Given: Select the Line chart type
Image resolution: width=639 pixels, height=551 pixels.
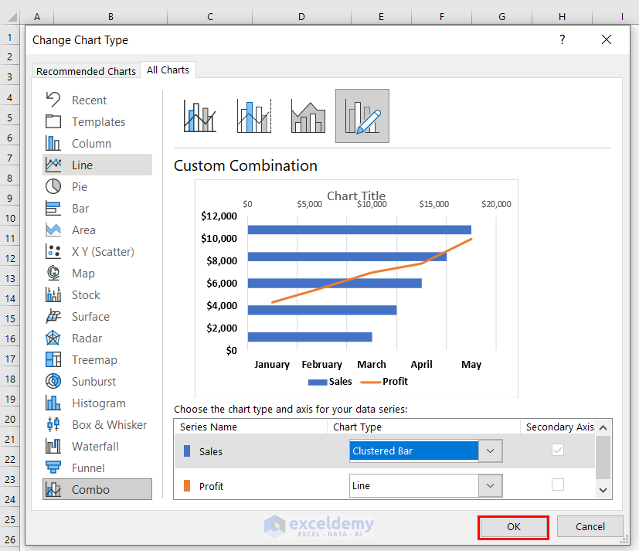Looking at the screenshot, I should (x=83, y=165).
